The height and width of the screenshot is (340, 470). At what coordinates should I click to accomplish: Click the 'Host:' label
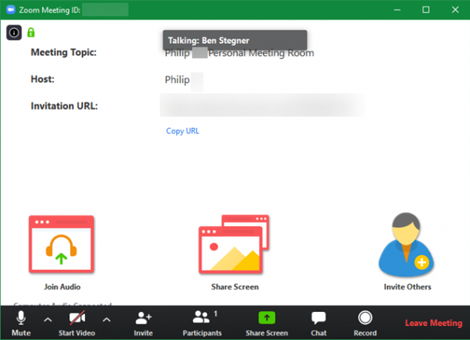(43, 79)
